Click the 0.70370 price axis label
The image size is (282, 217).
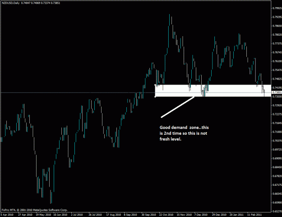point(277,141)
